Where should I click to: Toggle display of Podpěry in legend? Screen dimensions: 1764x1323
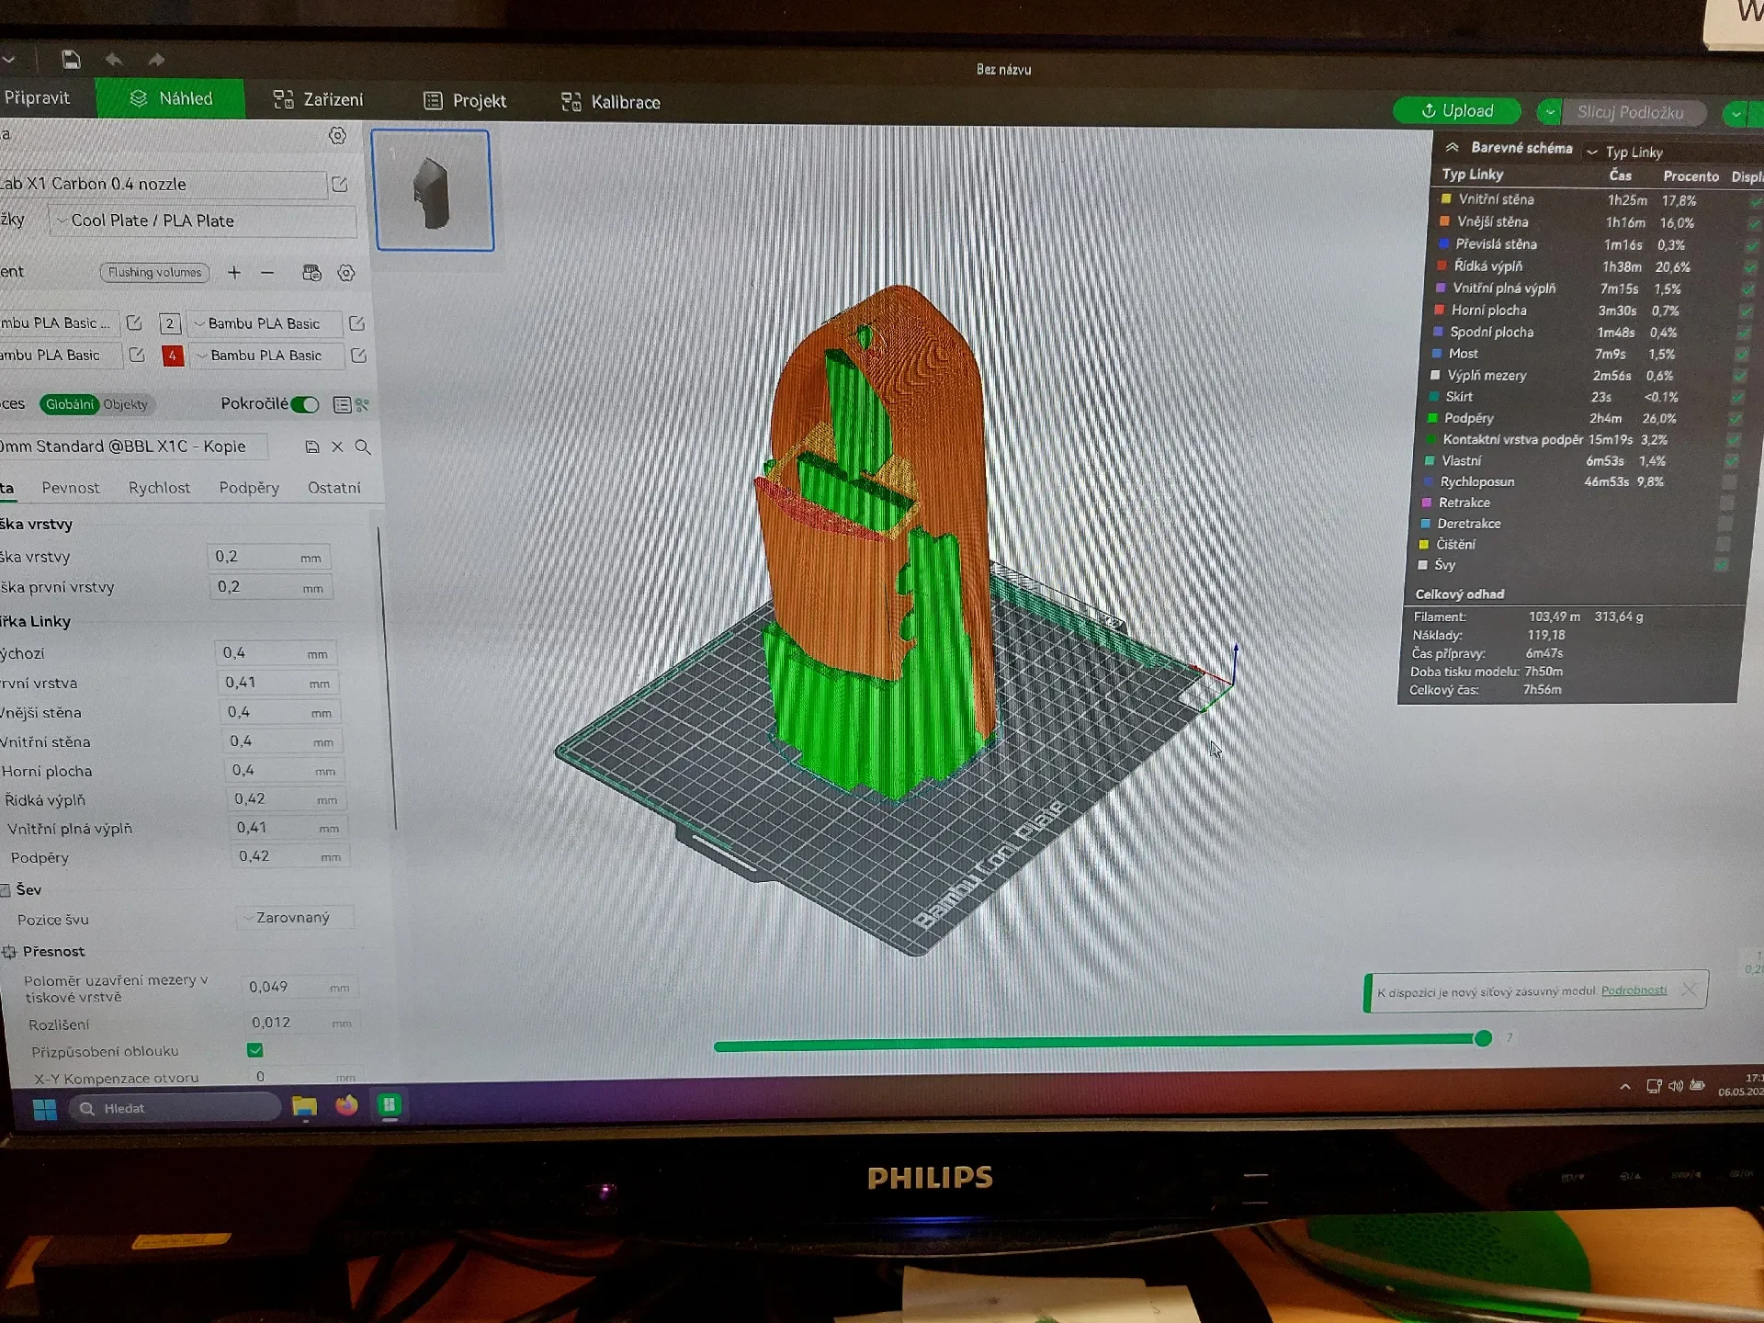1735,418
